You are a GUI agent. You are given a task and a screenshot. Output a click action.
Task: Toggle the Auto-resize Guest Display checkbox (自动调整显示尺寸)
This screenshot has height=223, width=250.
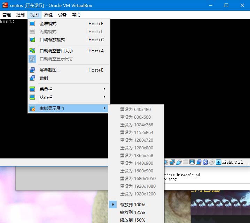point(32,59)
